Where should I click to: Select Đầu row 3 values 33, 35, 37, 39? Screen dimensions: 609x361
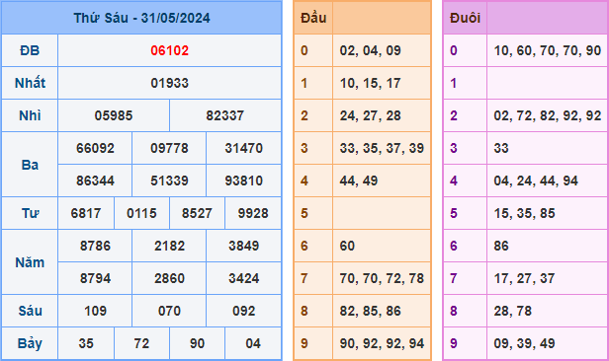click(382, 148)
